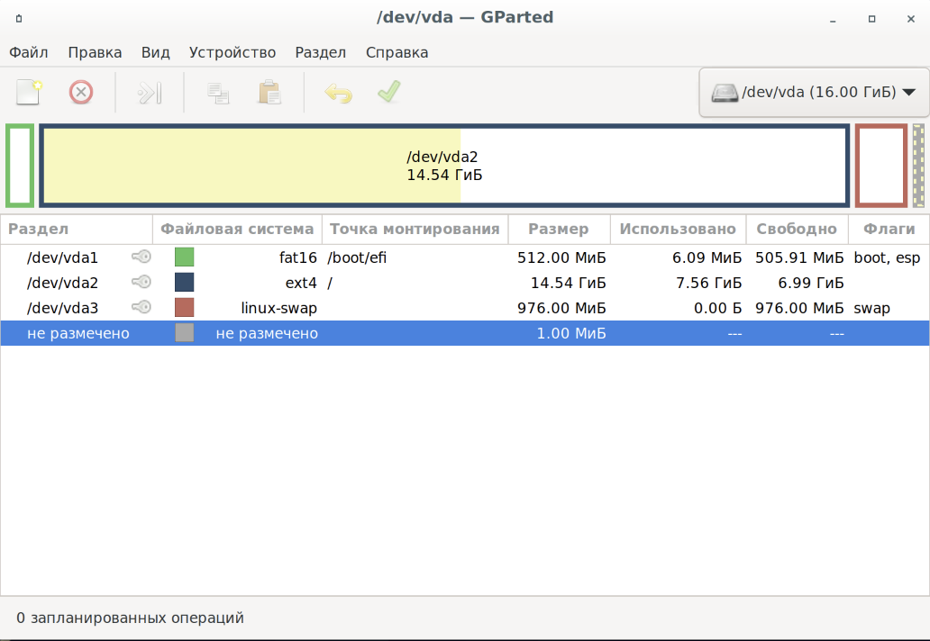Select the green /dev/vda1 block in the disk map
The image size is (930, 641).
(20, 166)
